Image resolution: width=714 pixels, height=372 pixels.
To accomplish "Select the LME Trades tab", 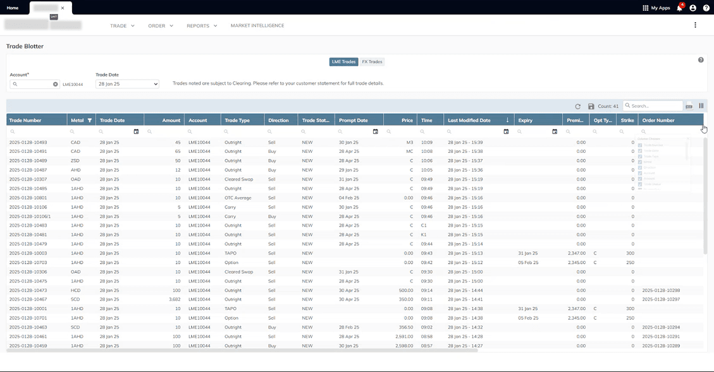I will (x=343, y=61).
